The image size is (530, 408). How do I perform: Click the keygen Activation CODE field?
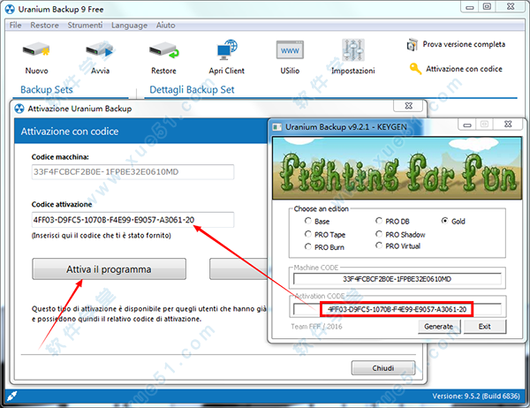click(x=397, y=309)
